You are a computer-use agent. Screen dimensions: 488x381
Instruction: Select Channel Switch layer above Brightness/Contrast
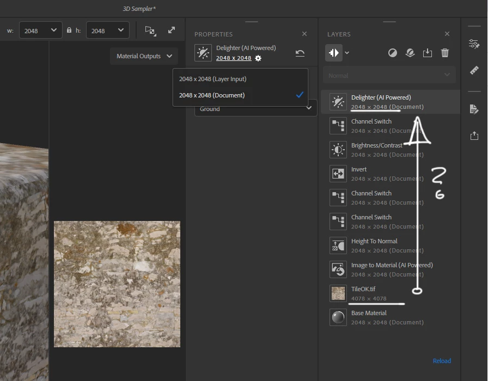[x=391, y=126]
